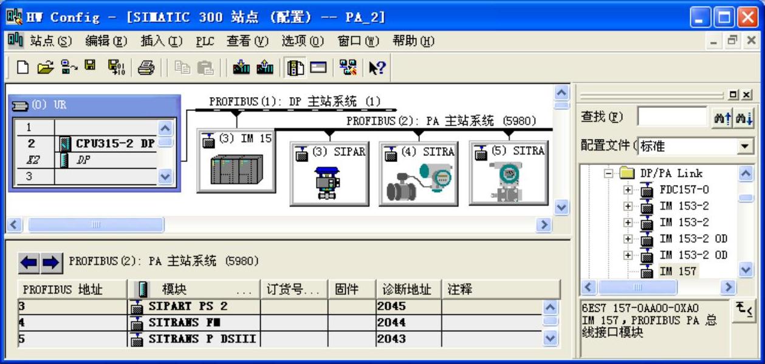The height and width of the screenshot is (364, 765).
Task: Open the 插入(I) menu
Action: [162, 41]
